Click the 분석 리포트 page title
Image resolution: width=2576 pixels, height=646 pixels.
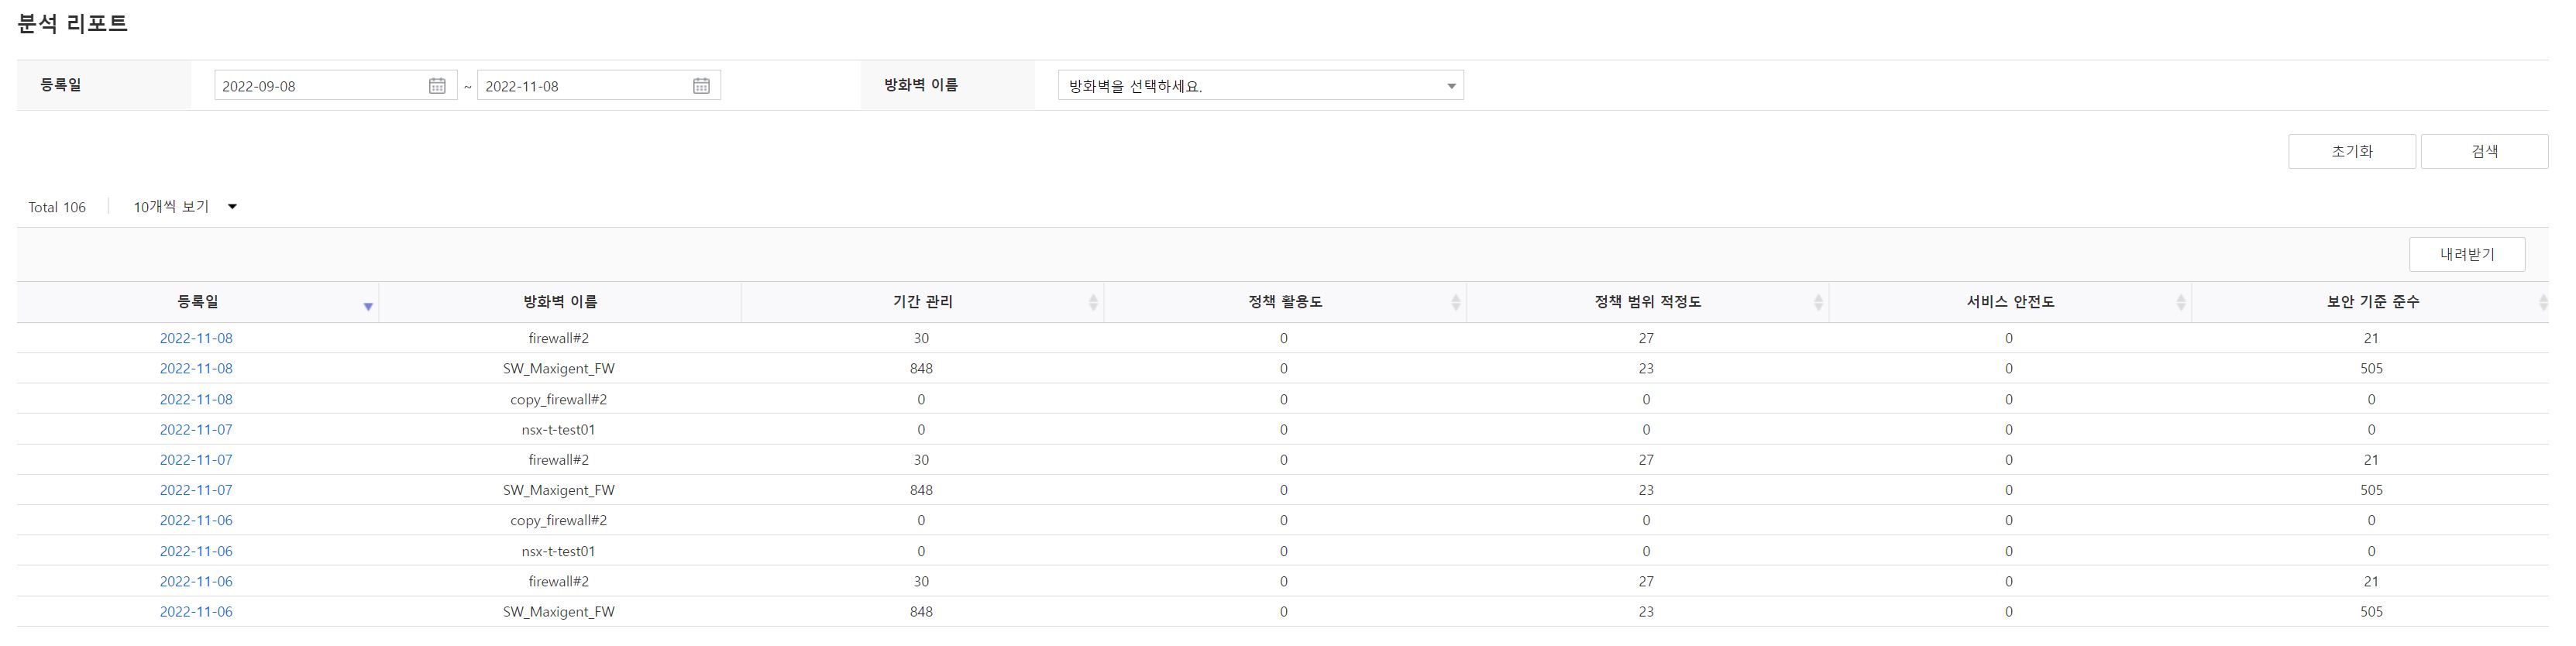[x=73, y=24]
